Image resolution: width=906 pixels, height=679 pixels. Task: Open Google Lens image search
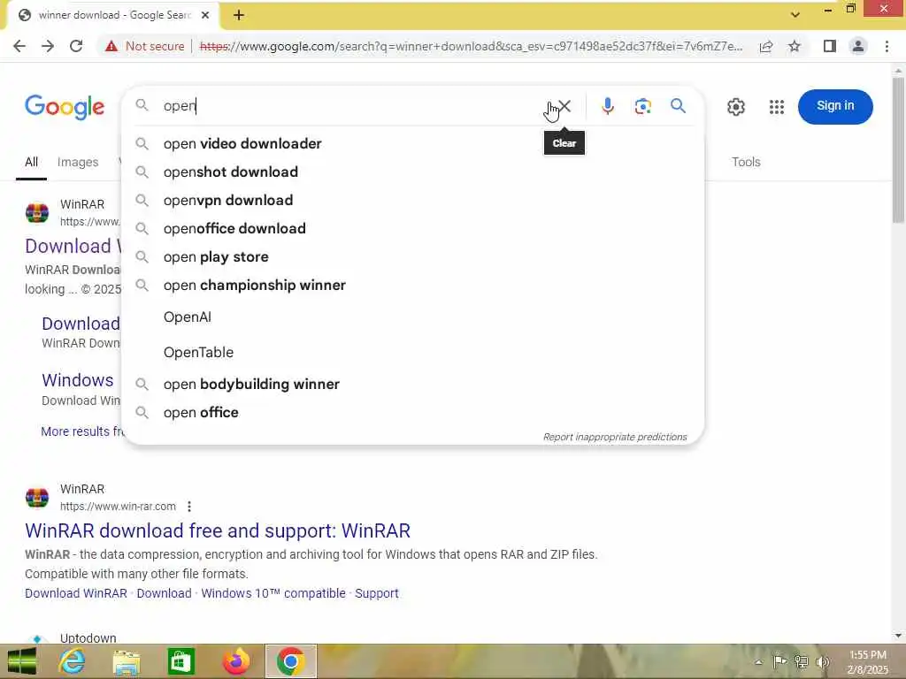[642, 106]
